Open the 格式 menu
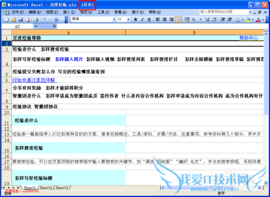 (86, 12)
